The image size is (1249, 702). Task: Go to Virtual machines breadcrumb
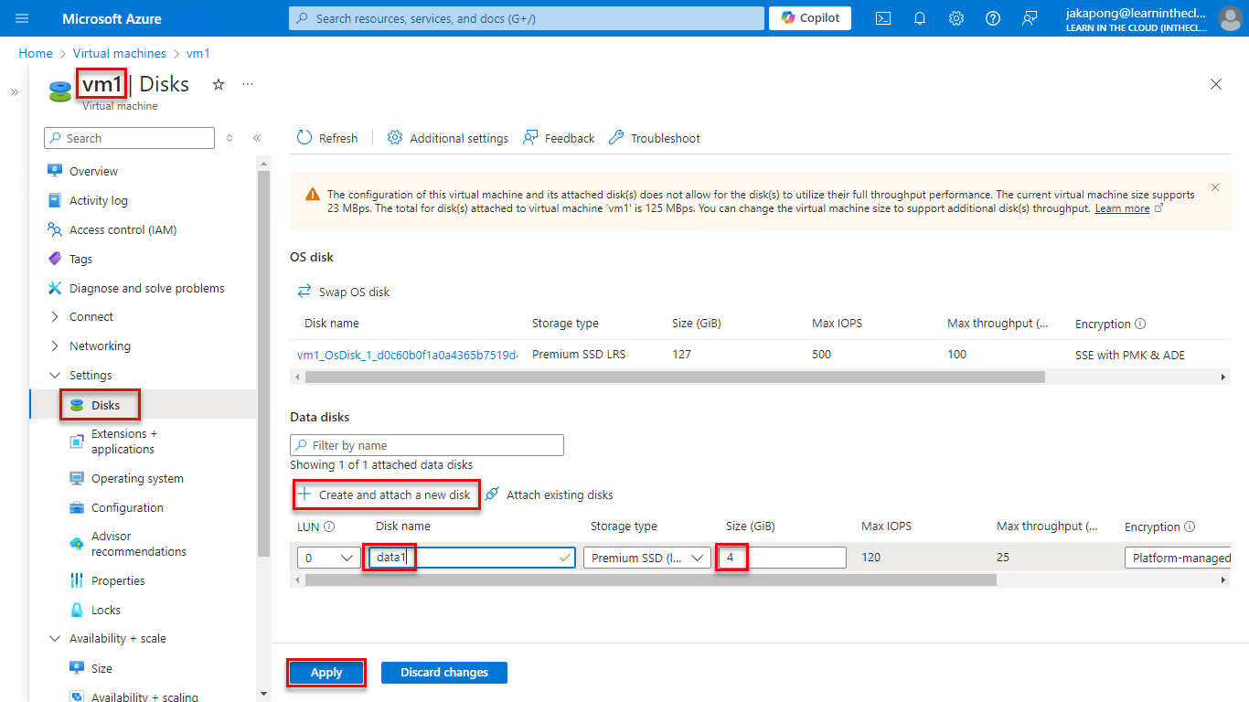[120, 54]
